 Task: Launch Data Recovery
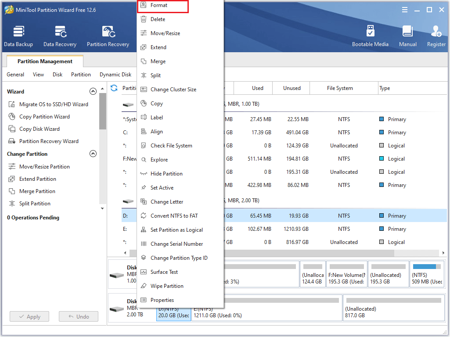(x=60, y=35)
